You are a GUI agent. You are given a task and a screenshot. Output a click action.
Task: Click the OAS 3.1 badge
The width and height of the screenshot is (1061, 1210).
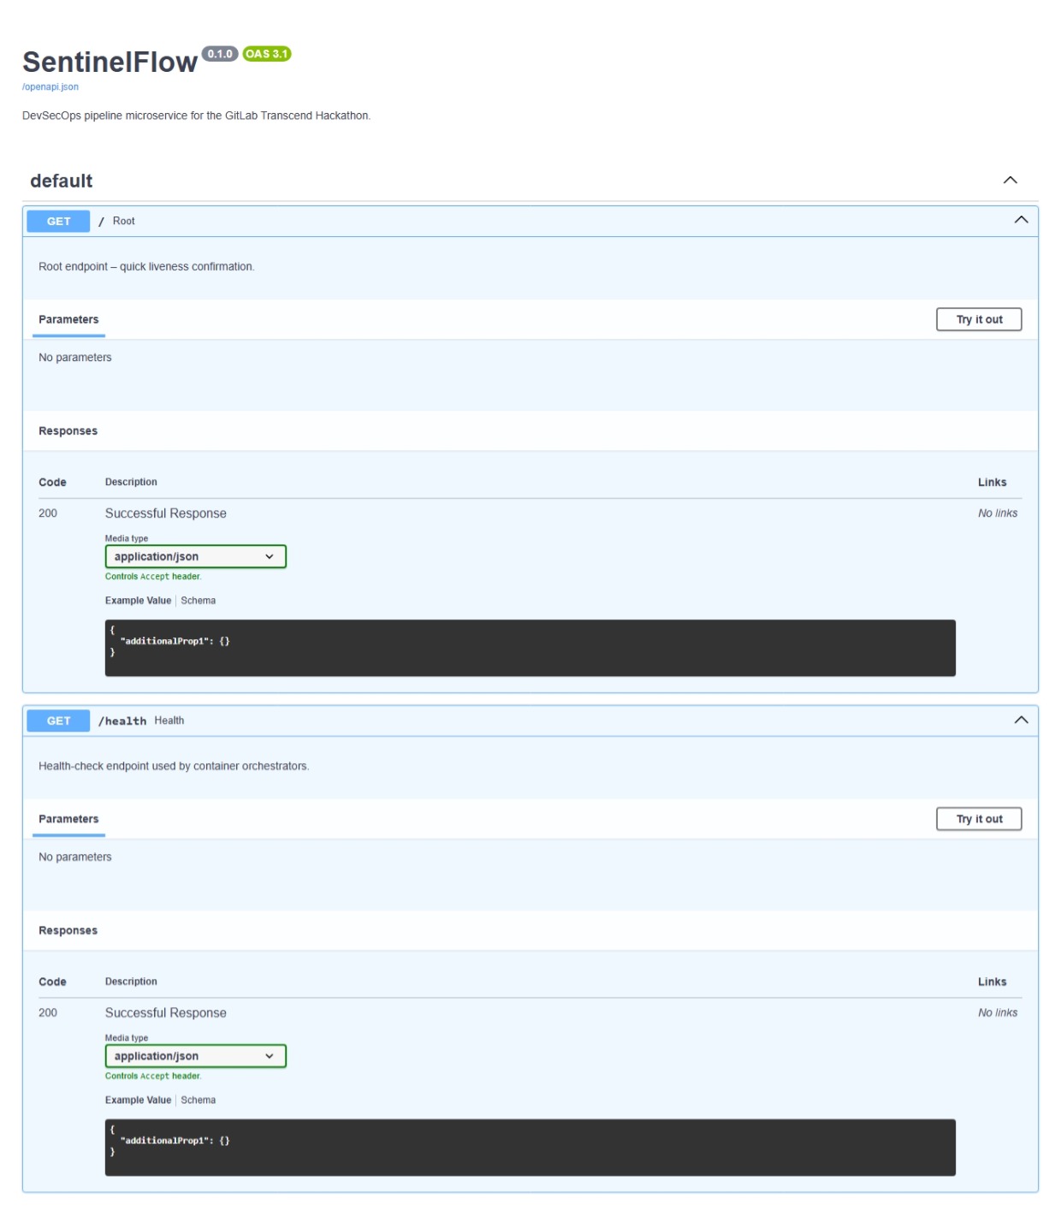(x=267, y=54)
